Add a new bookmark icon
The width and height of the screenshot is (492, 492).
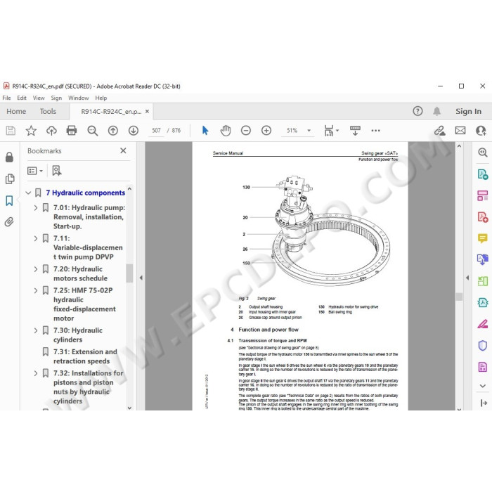[x=57, y=171]
